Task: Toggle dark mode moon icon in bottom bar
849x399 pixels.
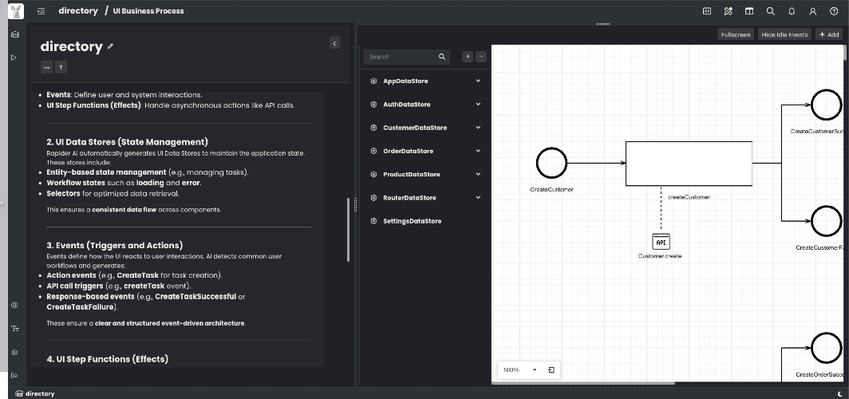Action: tap(839, 393)
